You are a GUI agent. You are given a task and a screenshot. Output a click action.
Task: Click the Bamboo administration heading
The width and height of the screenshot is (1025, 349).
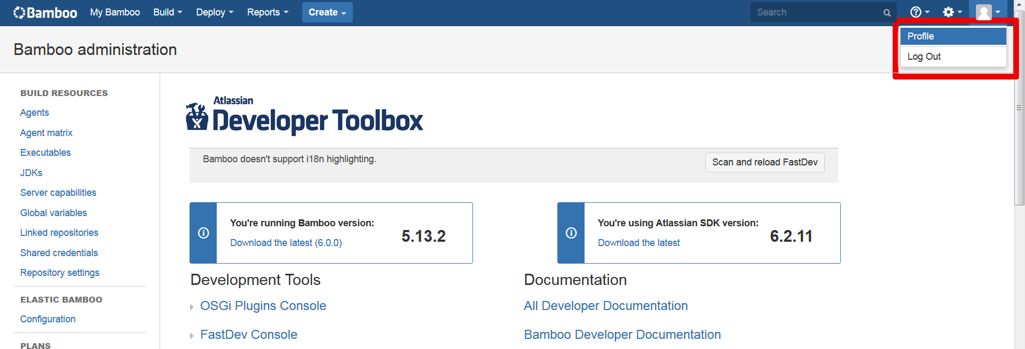click(x=95, y=50)
